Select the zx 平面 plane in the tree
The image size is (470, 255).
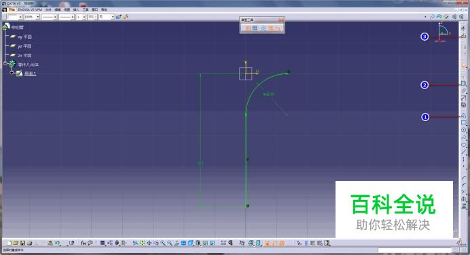[x=24, y=56]
